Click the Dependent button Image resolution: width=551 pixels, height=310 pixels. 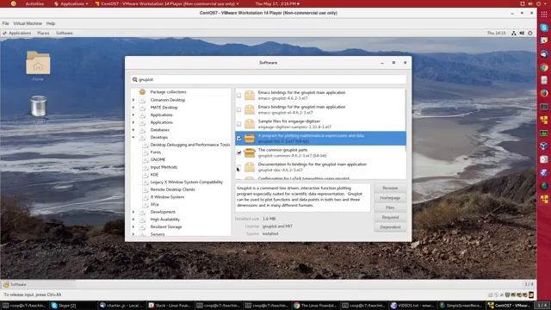click(390, 227)
